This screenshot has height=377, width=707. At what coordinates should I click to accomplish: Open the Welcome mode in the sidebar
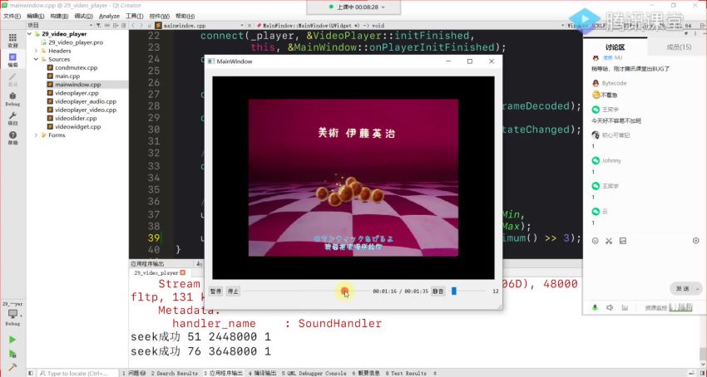click(12, 40)
